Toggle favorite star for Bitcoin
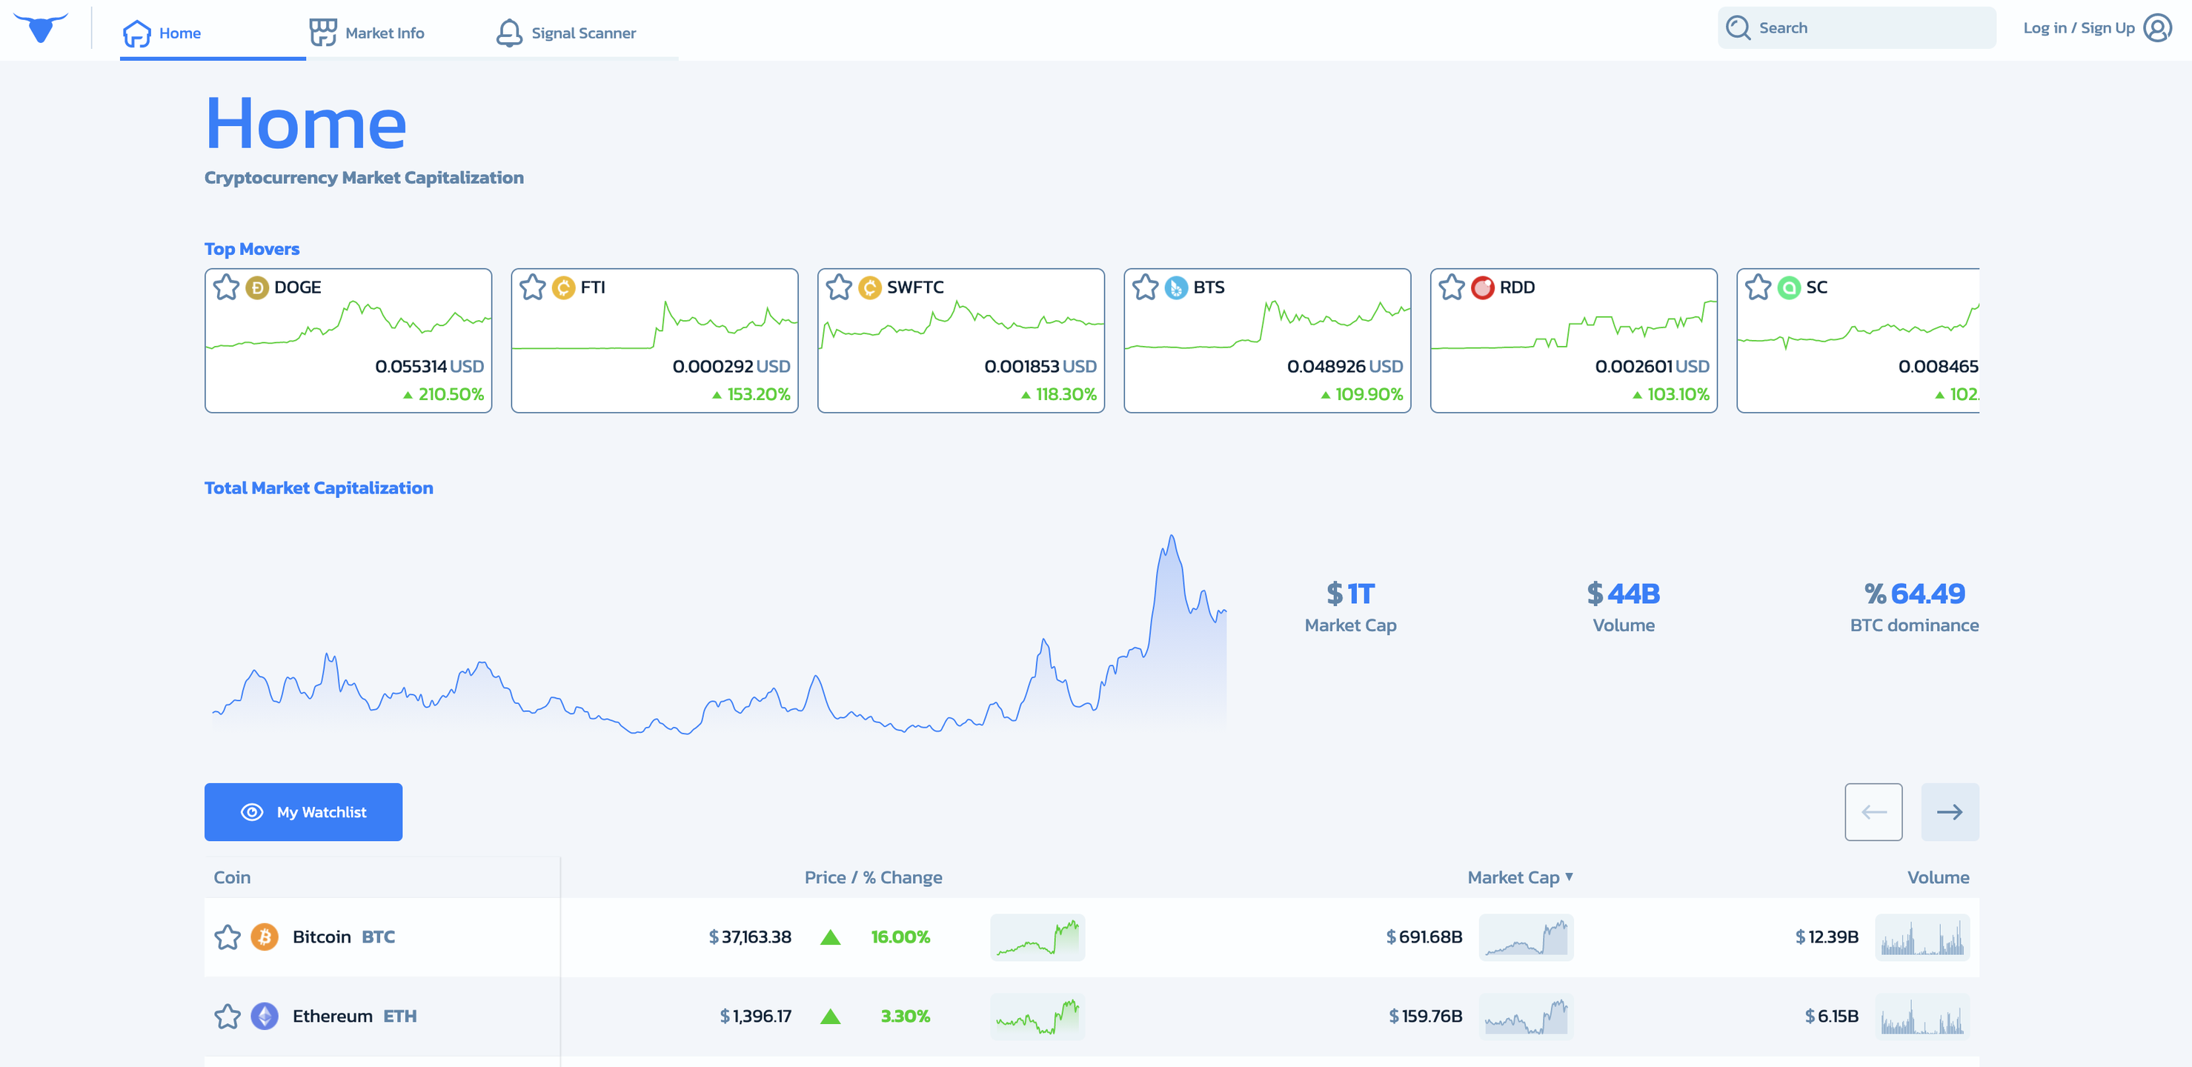The width and height of the screenshot is (2192, 1067). [227, 937]
